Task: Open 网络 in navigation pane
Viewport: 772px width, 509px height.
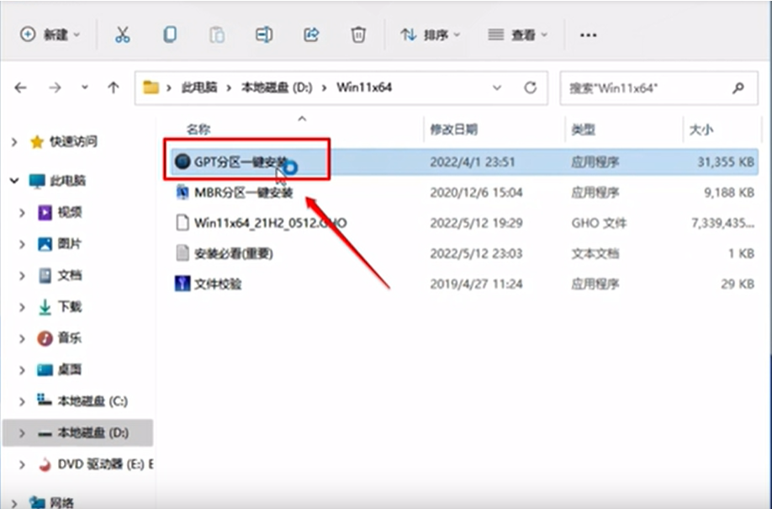Action: pyautogui.click(x=61, y=502)
